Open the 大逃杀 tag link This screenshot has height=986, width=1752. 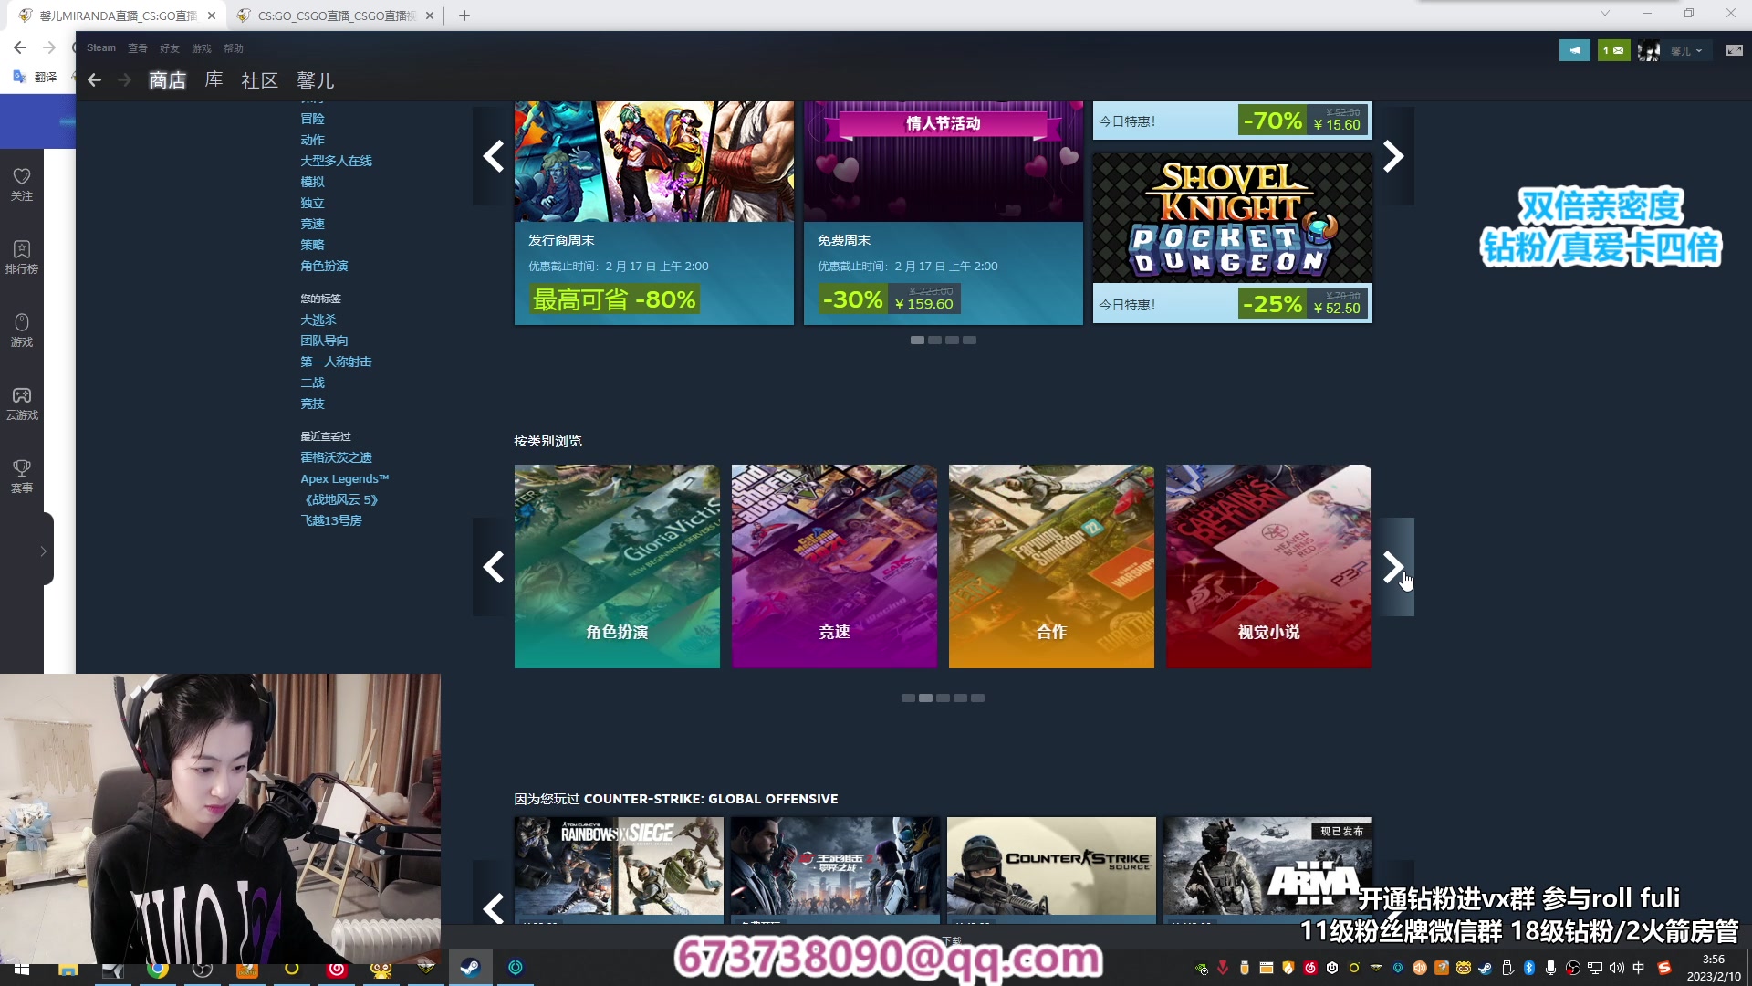[318, 320]
